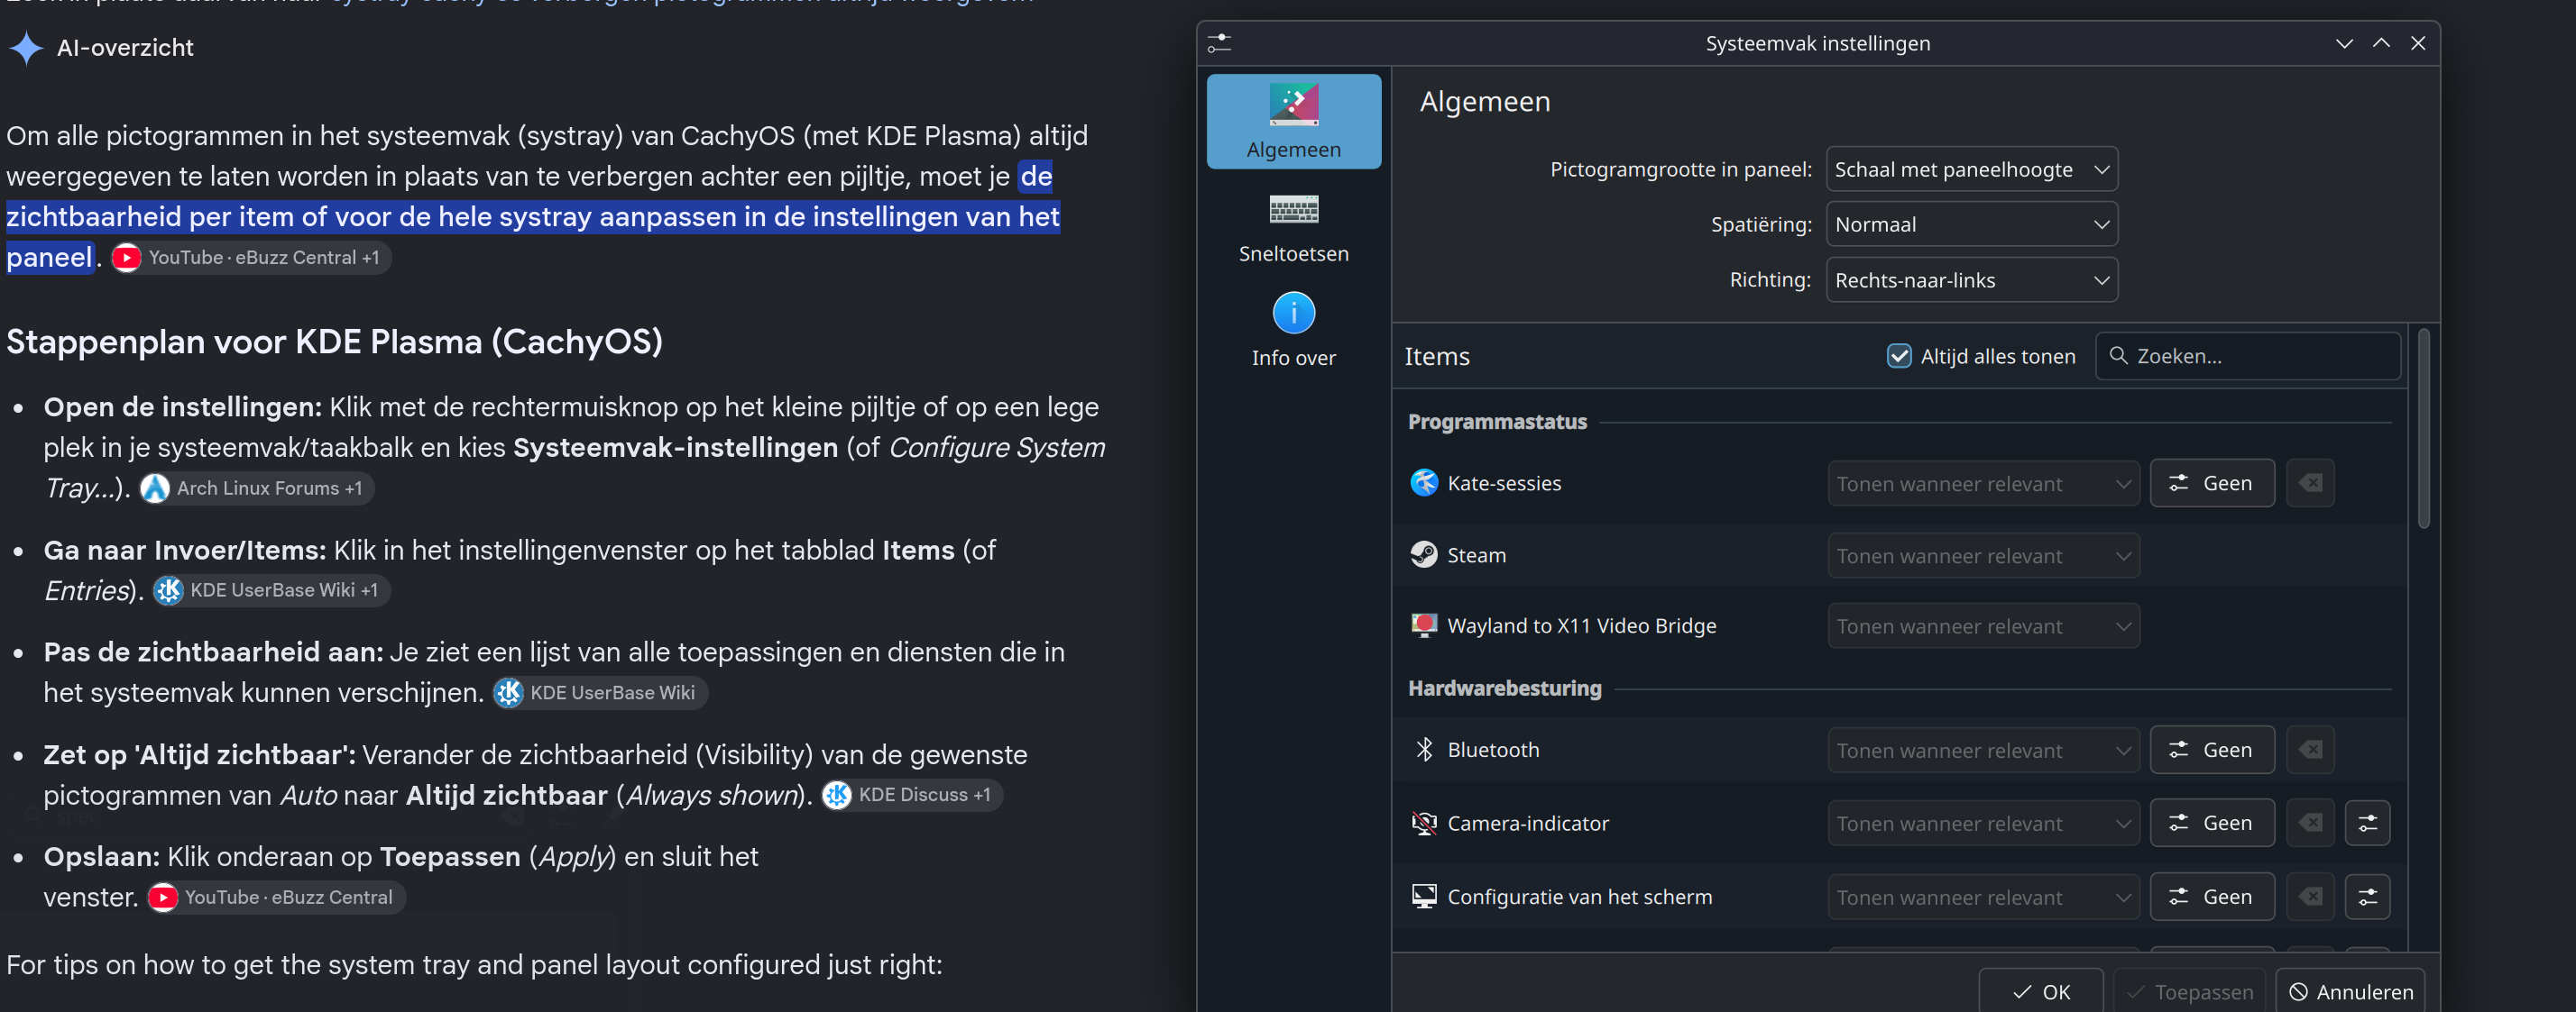Confirm the dialog with OK

click(2040, 991)
